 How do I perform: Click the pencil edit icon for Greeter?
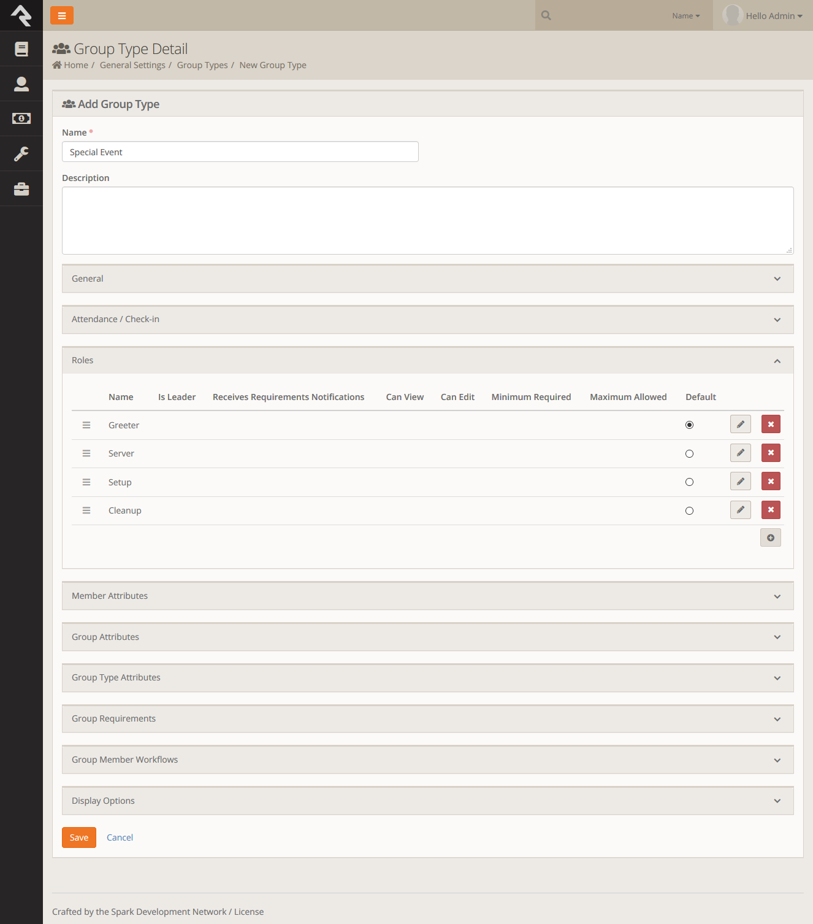pos(740,425)
